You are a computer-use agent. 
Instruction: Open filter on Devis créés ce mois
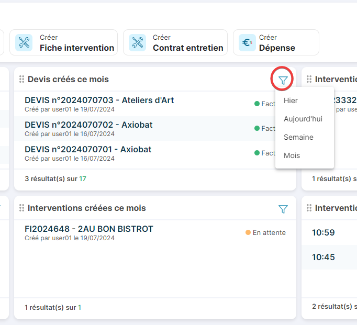(x=283, y=80)
